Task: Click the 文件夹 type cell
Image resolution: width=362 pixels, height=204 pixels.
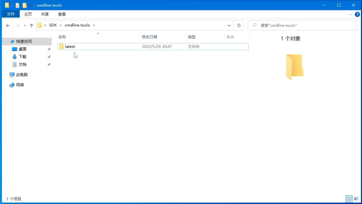Action: (x=194, y=46)
